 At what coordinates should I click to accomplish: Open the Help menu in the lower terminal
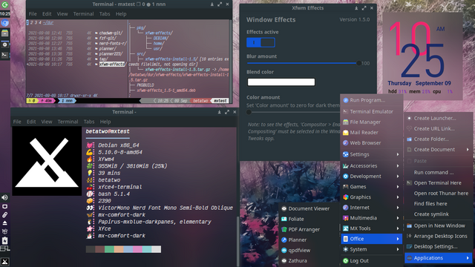(x=105, y=122)
